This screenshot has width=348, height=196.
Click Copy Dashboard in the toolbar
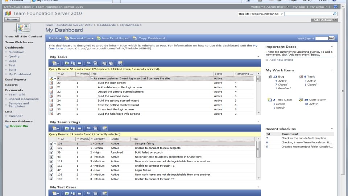tap(149, 38)
